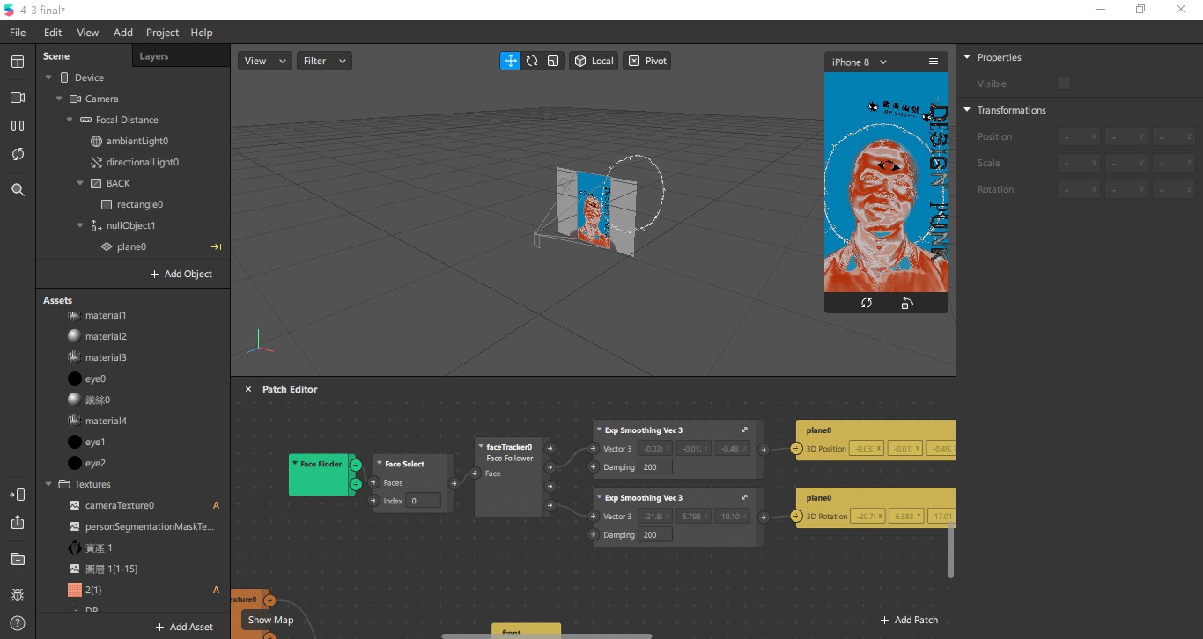Open the View menu in menu bar
Image resolution: width=1203 pixels, height=639 pixels.
pos(88,33)
